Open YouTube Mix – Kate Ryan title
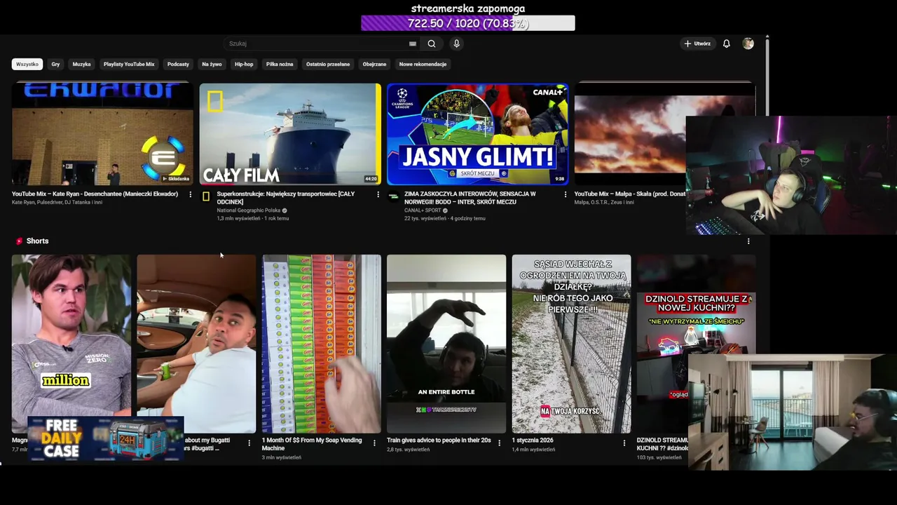Screen dimensions: 897x505 pyautogui.click(x=95, y=194)
